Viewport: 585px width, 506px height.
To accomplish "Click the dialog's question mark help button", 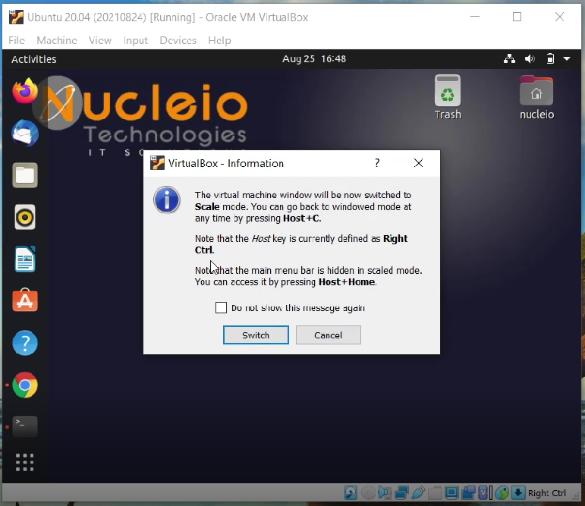I will point(377,163).
